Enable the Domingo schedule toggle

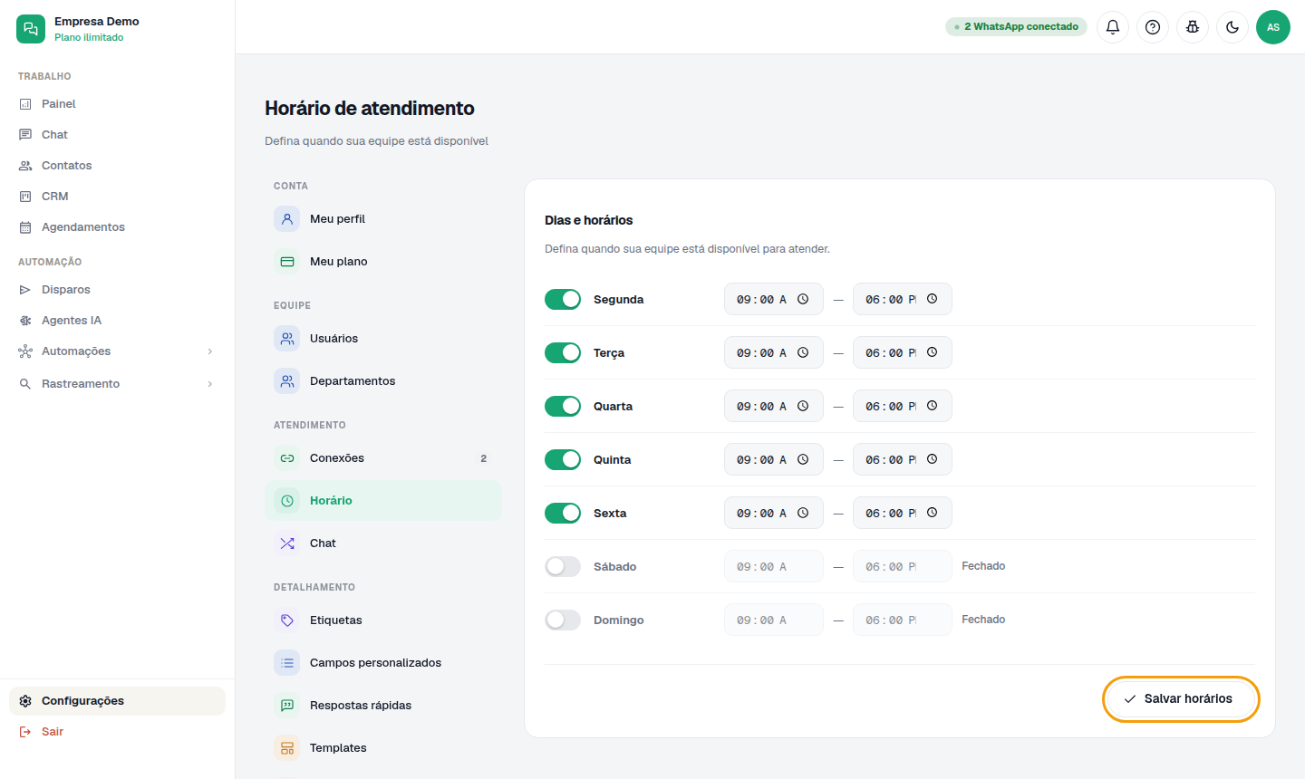pyautogui.click(x=563, y=620)
